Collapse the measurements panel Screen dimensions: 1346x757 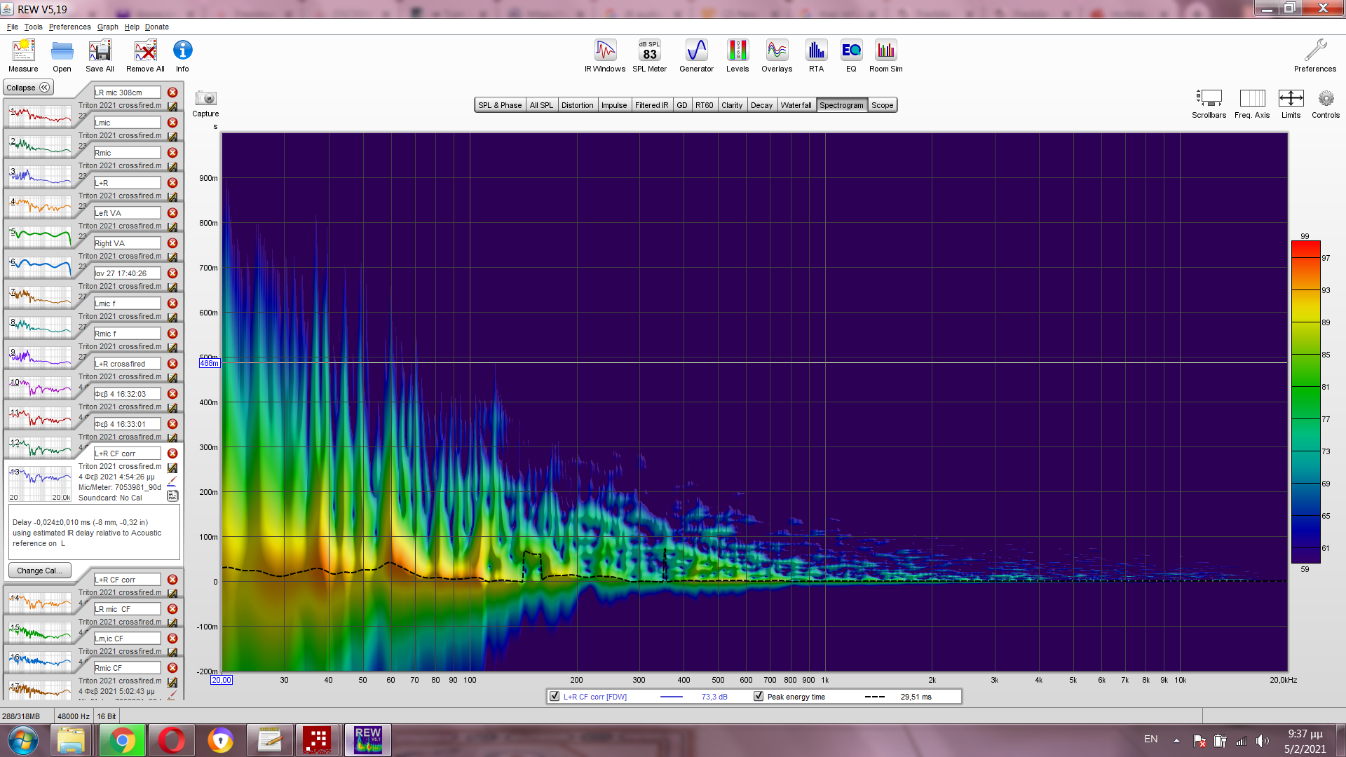point(28,88)
